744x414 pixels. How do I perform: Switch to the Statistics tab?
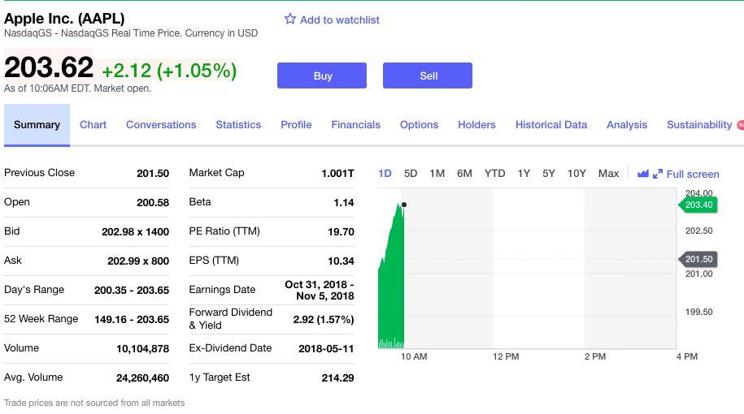pyautogui.click(x=238, y=124)
